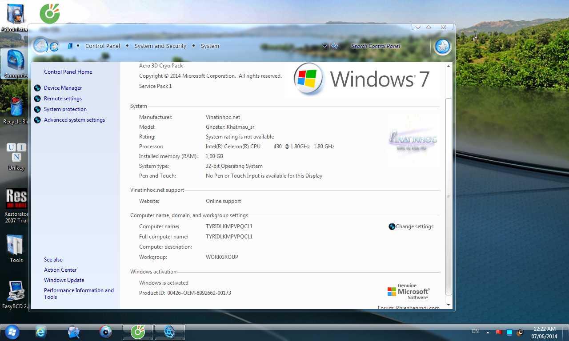The image size is (569, 341).
Task: Select the Computer desktop icon
Action: [x=16, y=64]
